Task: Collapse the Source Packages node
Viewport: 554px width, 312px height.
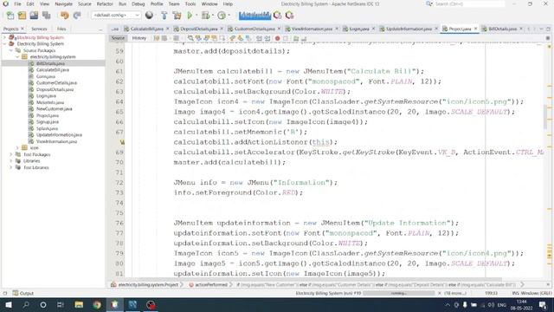Action: click(x=11, y=50)
